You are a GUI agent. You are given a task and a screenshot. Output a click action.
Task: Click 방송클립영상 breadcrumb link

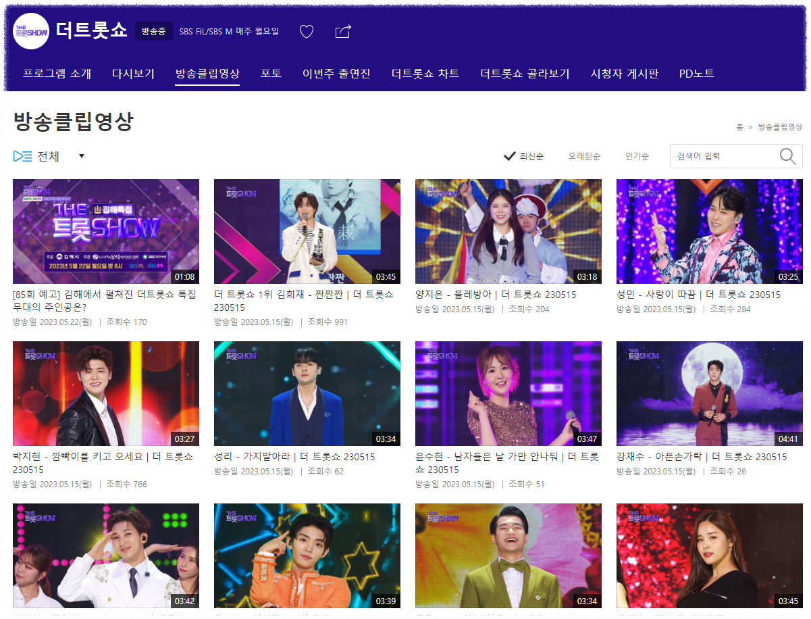pos(780,126)
